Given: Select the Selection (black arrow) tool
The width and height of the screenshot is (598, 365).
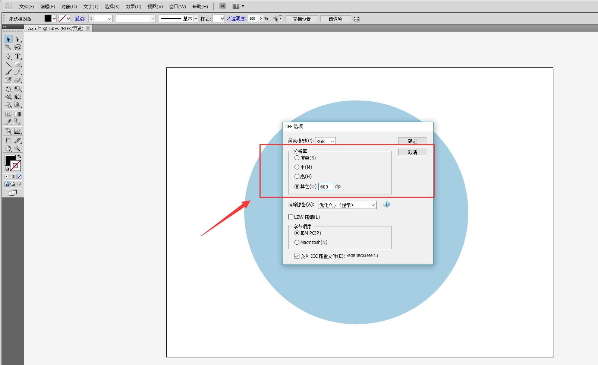Looking at the screenshot, I should (x=8, y=39).
